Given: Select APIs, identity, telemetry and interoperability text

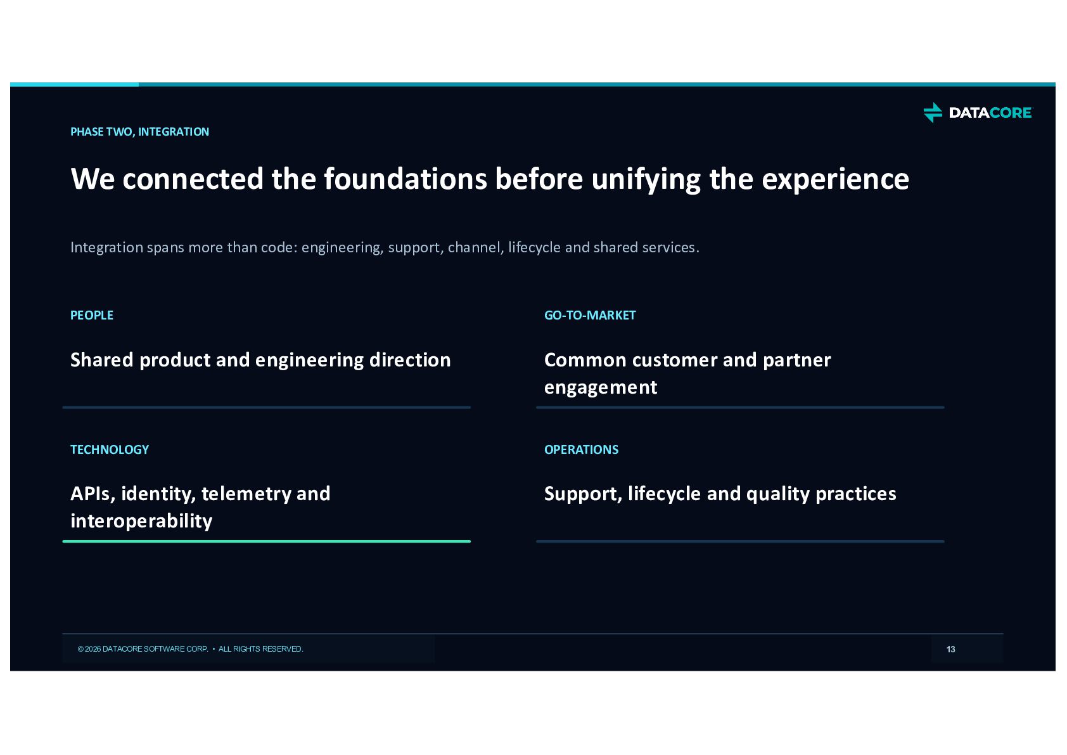Looking at the screenshot, I should [x=200, y=507].
